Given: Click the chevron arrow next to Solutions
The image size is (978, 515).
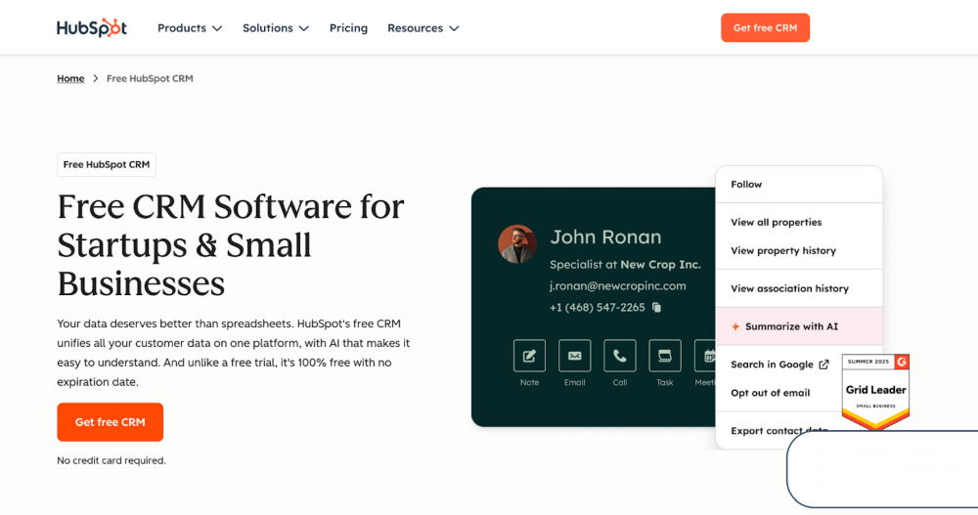Looking at the screenshot, I should pyautogui.click(x=304, y=28).
